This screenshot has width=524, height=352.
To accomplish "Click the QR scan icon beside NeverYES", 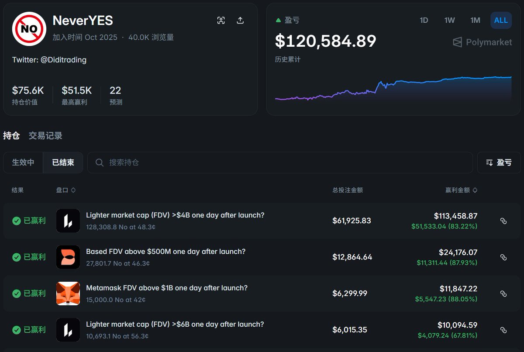I will pyautogui.click(x=221, y=21).
